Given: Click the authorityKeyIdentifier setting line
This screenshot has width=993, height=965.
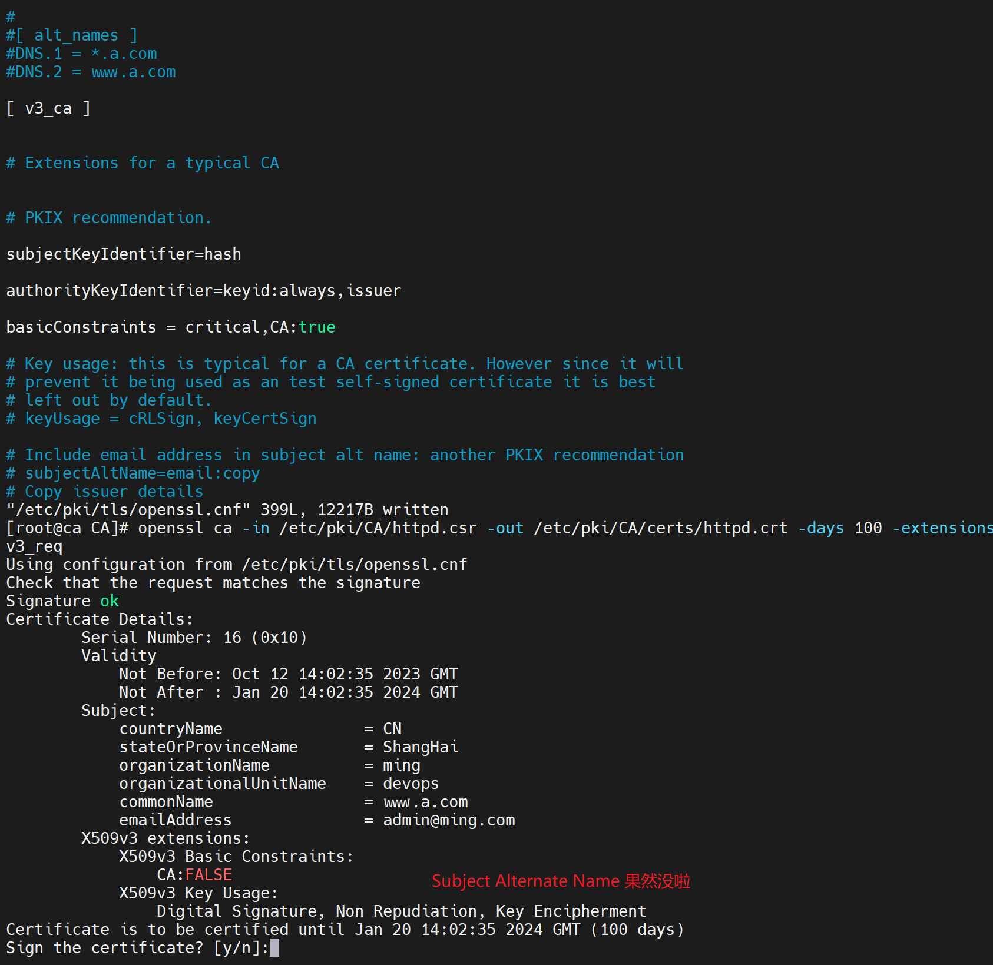Looking at the screenshot, I should (203, 291).
